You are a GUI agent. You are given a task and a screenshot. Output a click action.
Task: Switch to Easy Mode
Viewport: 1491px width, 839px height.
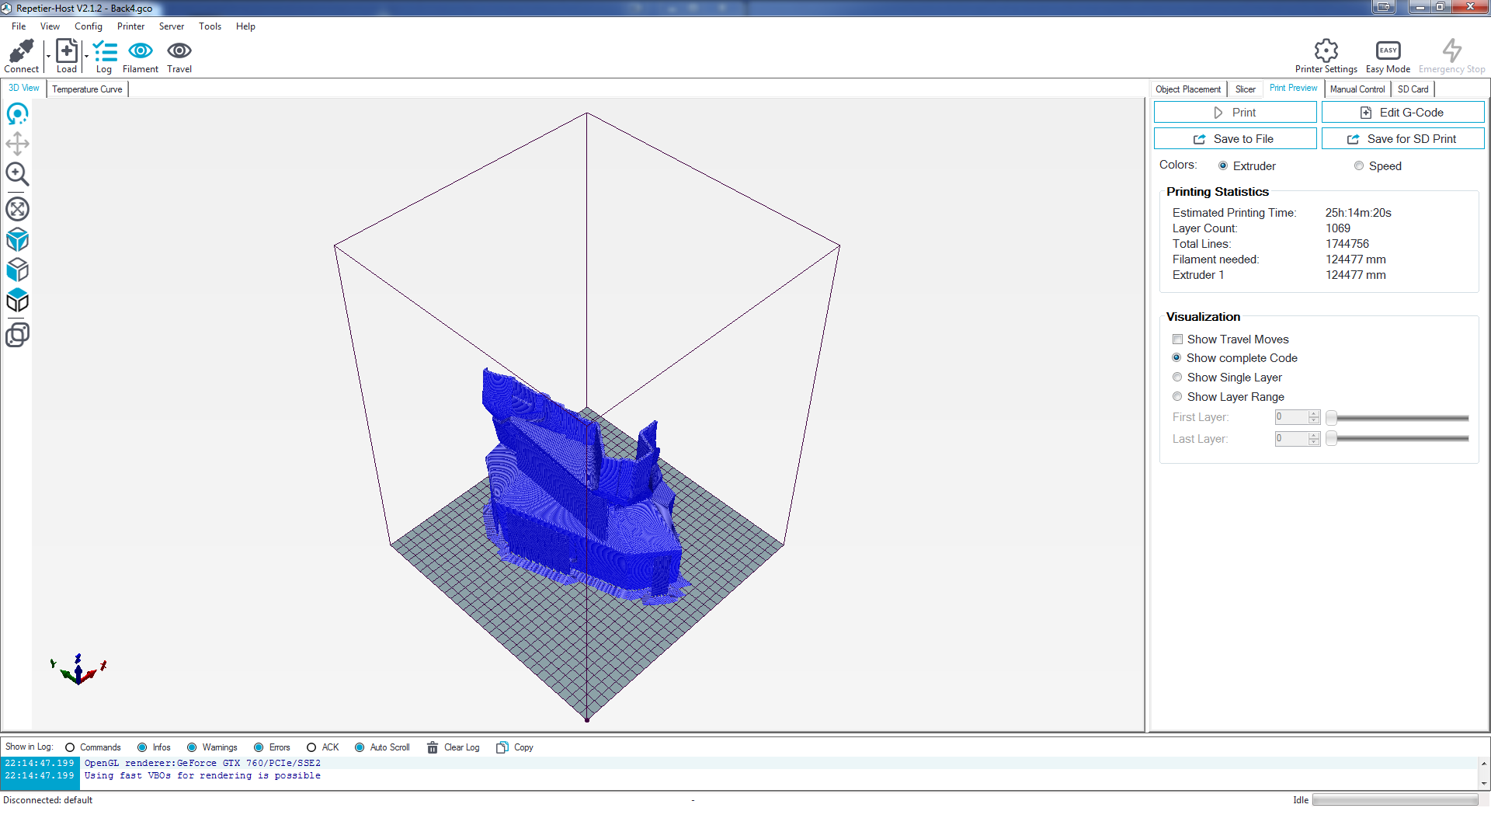(x=1388, y=51)
